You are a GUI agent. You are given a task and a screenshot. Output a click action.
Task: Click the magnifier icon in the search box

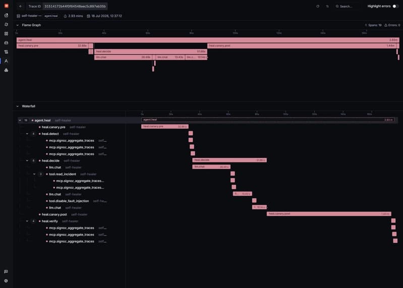pyautogui.click(x=337, y=6)
